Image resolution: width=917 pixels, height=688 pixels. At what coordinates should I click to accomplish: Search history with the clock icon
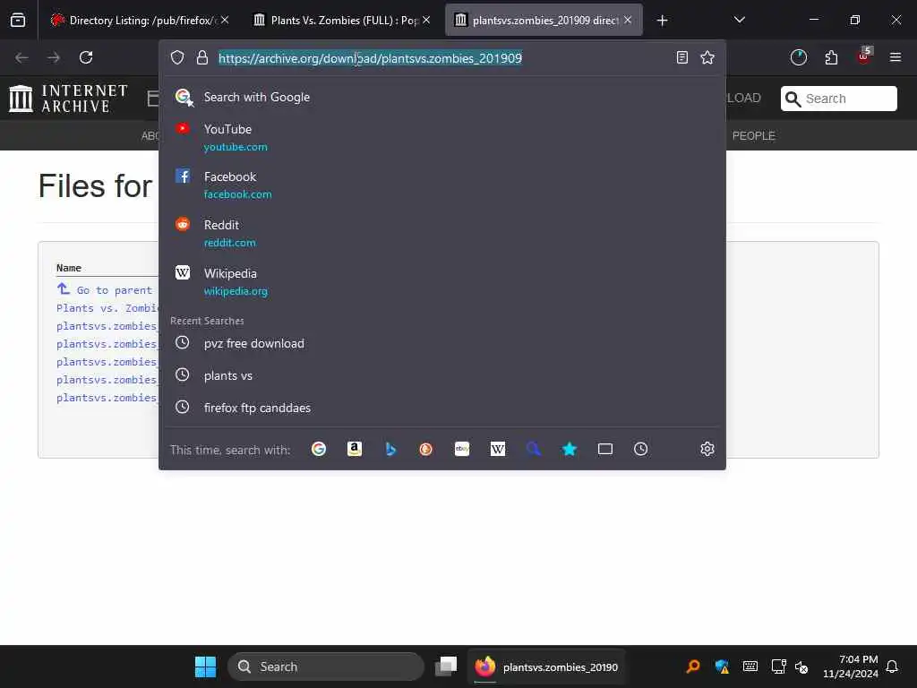click(641, 449)
